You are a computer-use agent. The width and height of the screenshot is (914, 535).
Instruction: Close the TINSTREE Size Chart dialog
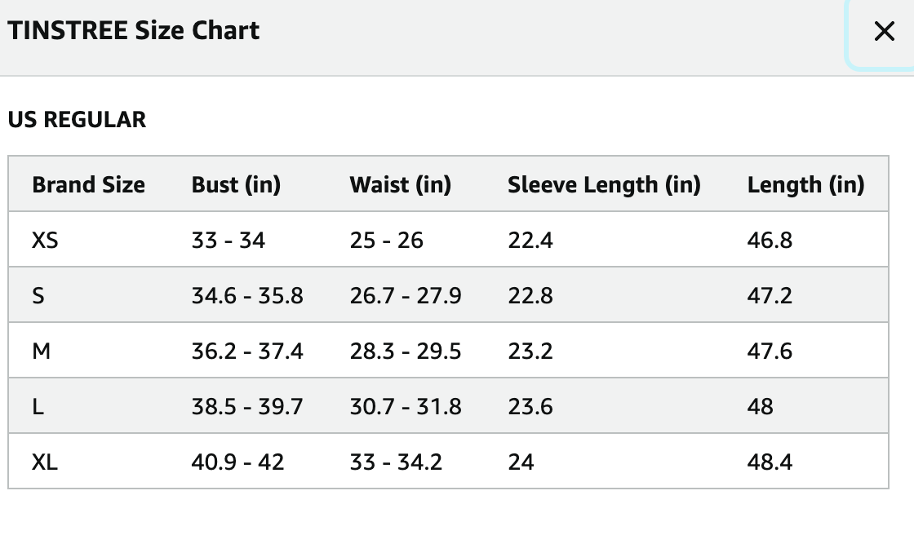tap(884, 32)
